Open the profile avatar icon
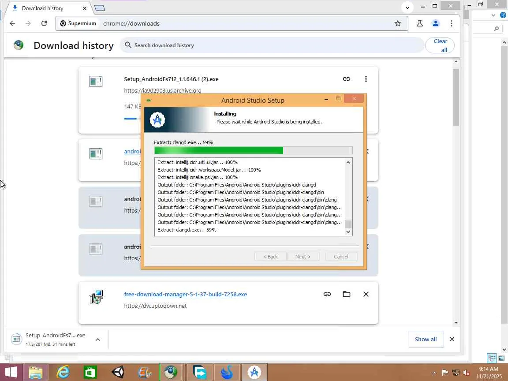The width and height of the screenshot is (508, 381). [x=435, y=23]
